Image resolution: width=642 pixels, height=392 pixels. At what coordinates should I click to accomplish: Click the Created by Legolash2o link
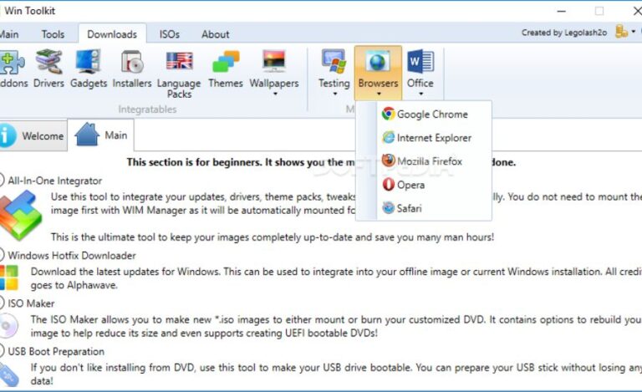pyautogui.click(x=565, y=33)
